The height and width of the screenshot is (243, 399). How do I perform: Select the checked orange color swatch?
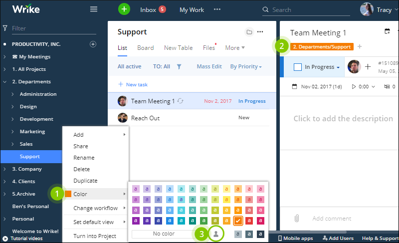coord(238,221)
